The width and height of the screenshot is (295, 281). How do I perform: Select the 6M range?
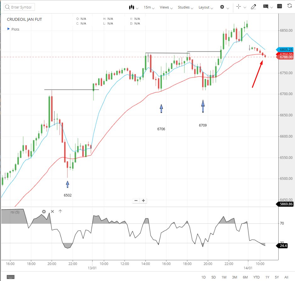tap(245, 277)
